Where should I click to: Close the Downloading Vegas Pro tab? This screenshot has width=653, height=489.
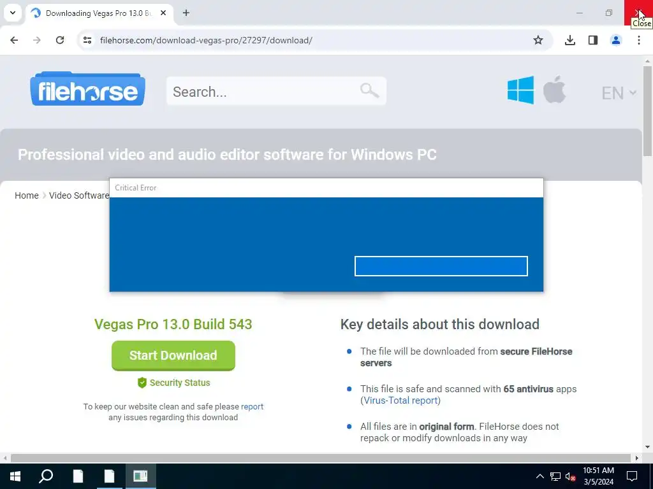(x=163, y=13)
